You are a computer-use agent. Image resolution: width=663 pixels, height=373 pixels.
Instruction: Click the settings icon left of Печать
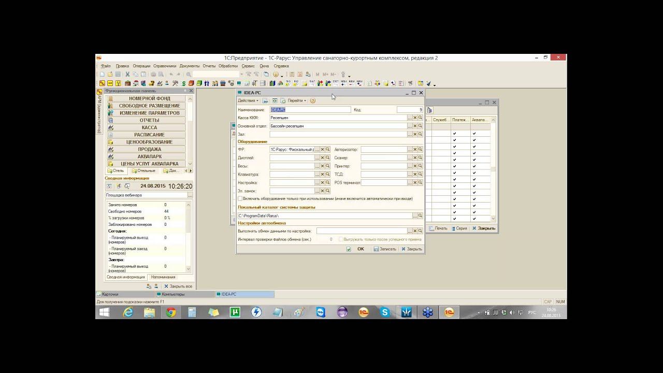[x=431, y=228]
